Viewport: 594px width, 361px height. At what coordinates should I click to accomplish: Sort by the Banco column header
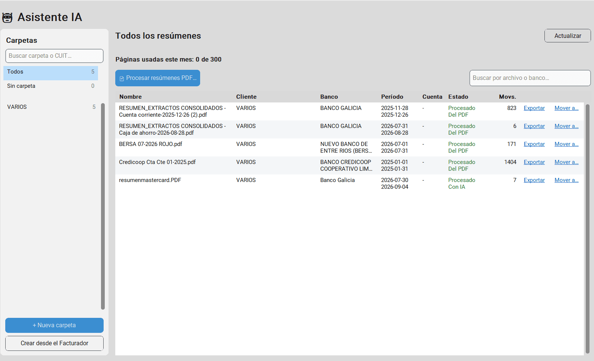329,97
